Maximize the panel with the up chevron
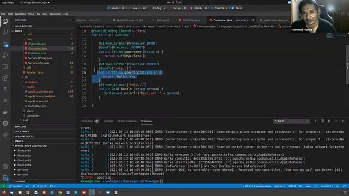349x196 pixels. (336, 121)
